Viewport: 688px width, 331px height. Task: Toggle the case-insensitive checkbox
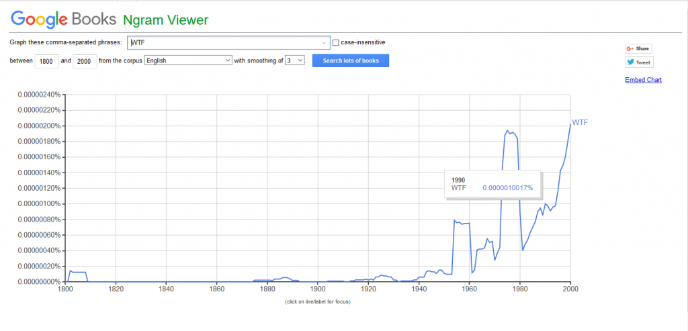click(337, 42)
